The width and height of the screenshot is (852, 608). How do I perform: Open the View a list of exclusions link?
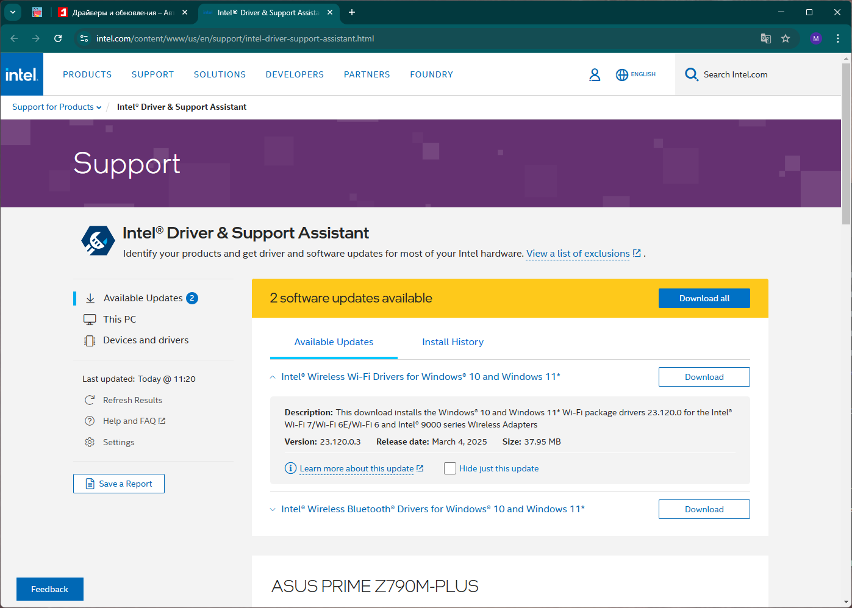(584, 254)
